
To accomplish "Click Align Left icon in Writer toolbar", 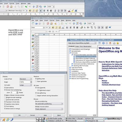I will pyautogui.click(x=41, y=11).
